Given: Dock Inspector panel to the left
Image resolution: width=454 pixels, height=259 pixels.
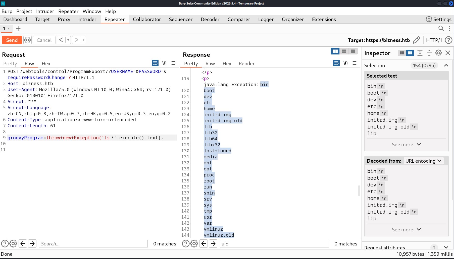Looking at the screenshot, I should pyautogui.click(x=402, y=53).
